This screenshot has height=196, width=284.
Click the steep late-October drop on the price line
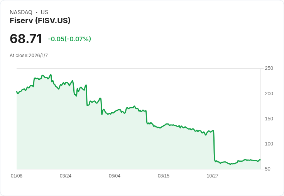[x=214, y=147]
